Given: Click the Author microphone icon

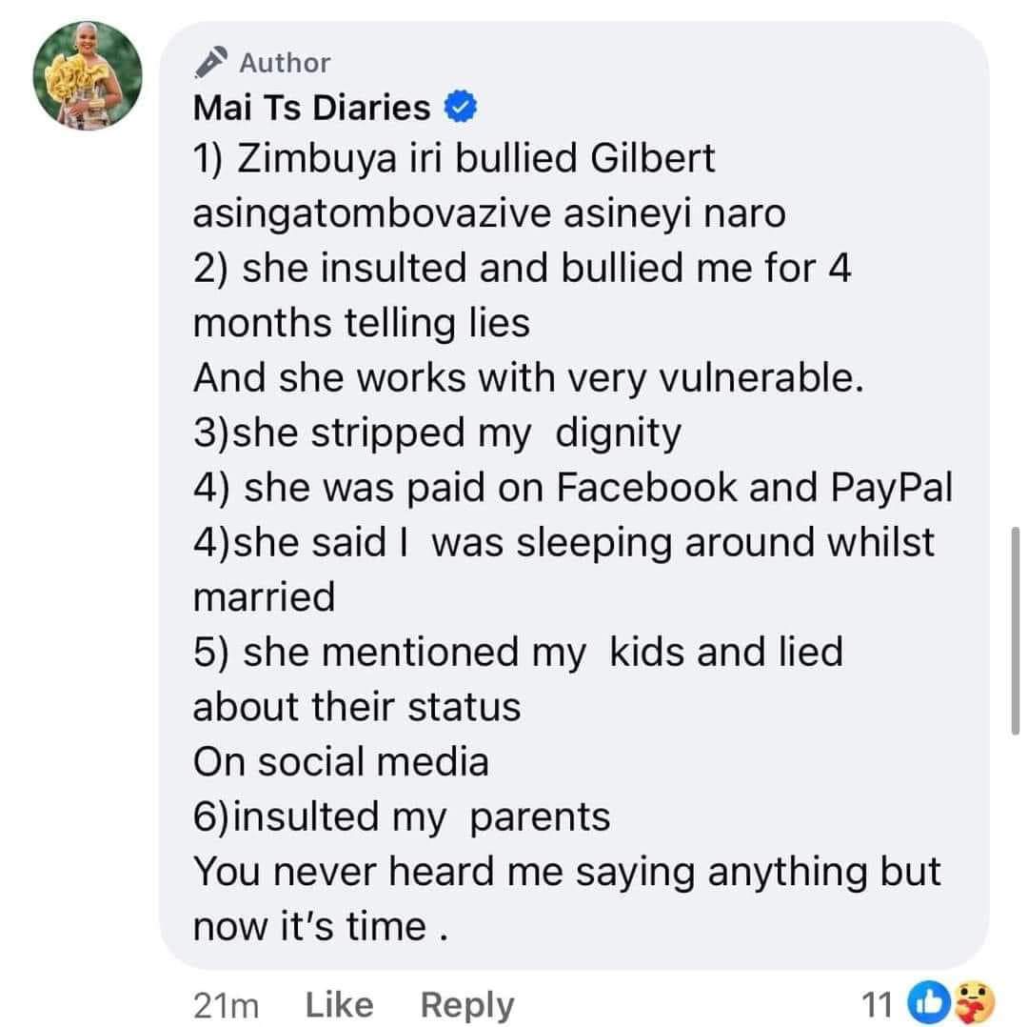Looking at the screenshot, I should coord(211,62).
